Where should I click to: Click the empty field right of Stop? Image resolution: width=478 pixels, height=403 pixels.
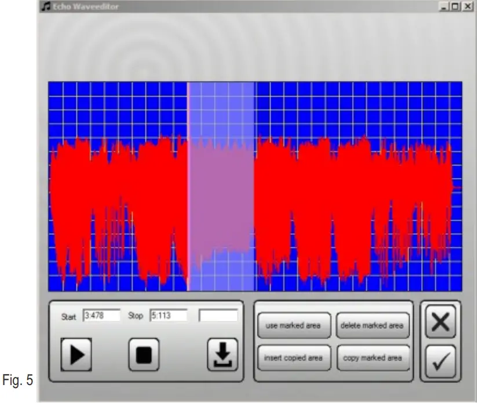click(218, 315)
